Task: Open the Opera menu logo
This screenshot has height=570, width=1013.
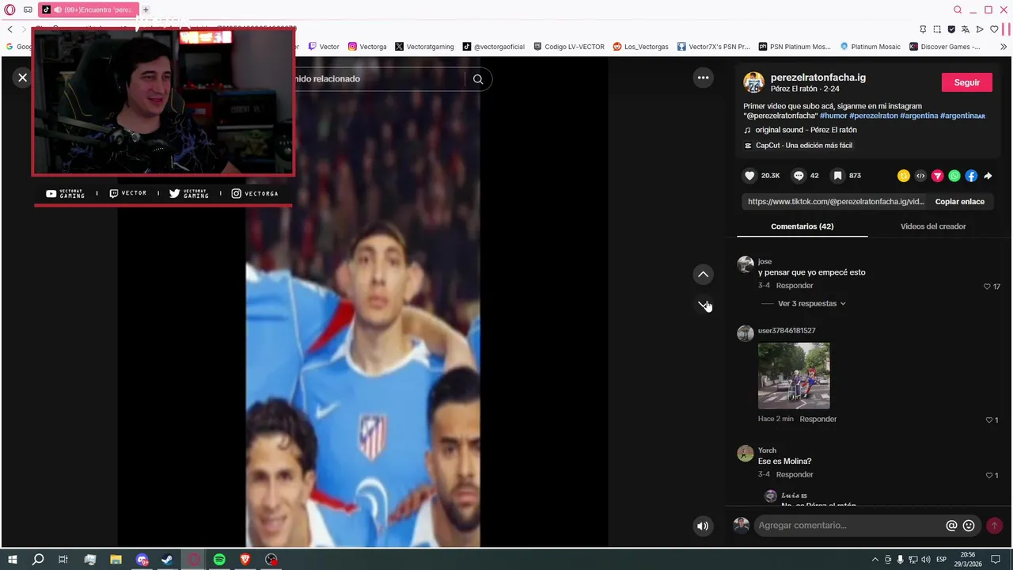Action: coord(9,9)
